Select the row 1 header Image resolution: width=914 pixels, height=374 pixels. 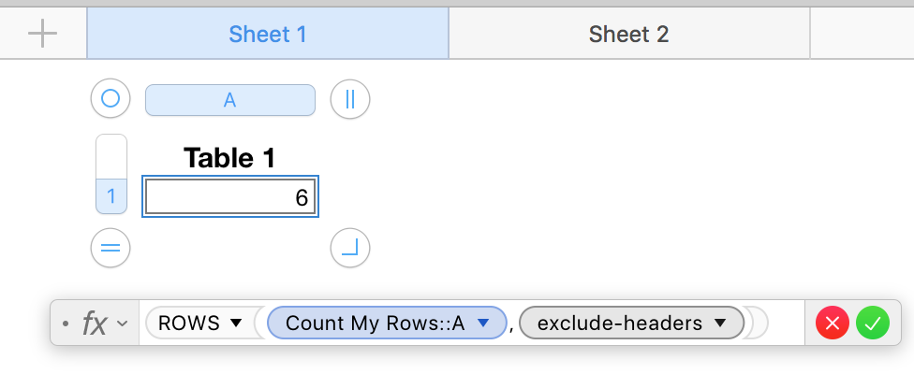[x=111, y=196]
